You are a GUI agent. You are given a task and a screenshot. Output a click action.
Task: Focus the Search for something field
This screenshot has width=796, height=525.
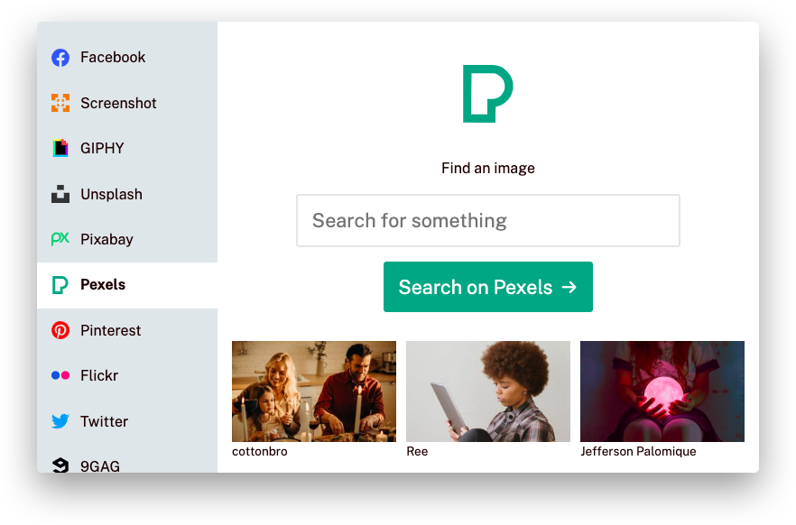488,221
